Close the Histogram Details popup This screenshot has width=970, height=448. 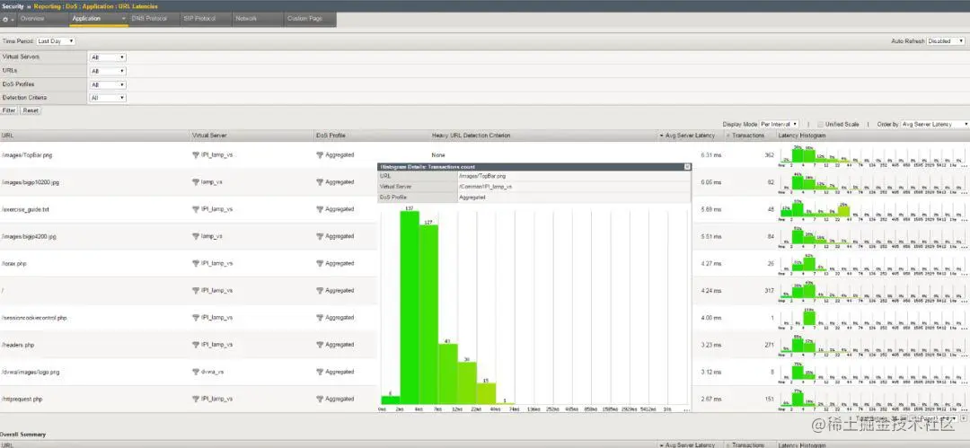pos(687,166)
